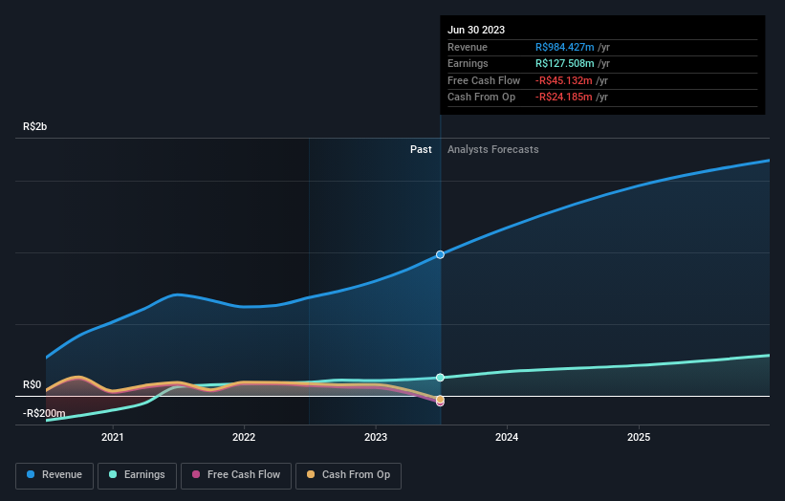Image resolution: width=785 pixels, height=501 pixels.
Task: Click the tooltip Cash From Op label
Action: point(481,98)
